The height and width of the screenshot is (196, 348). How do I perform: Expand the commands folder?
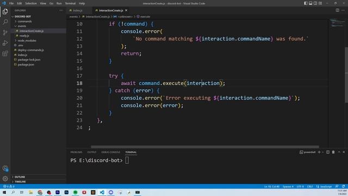pyautogui.click(x=24, y=21)
